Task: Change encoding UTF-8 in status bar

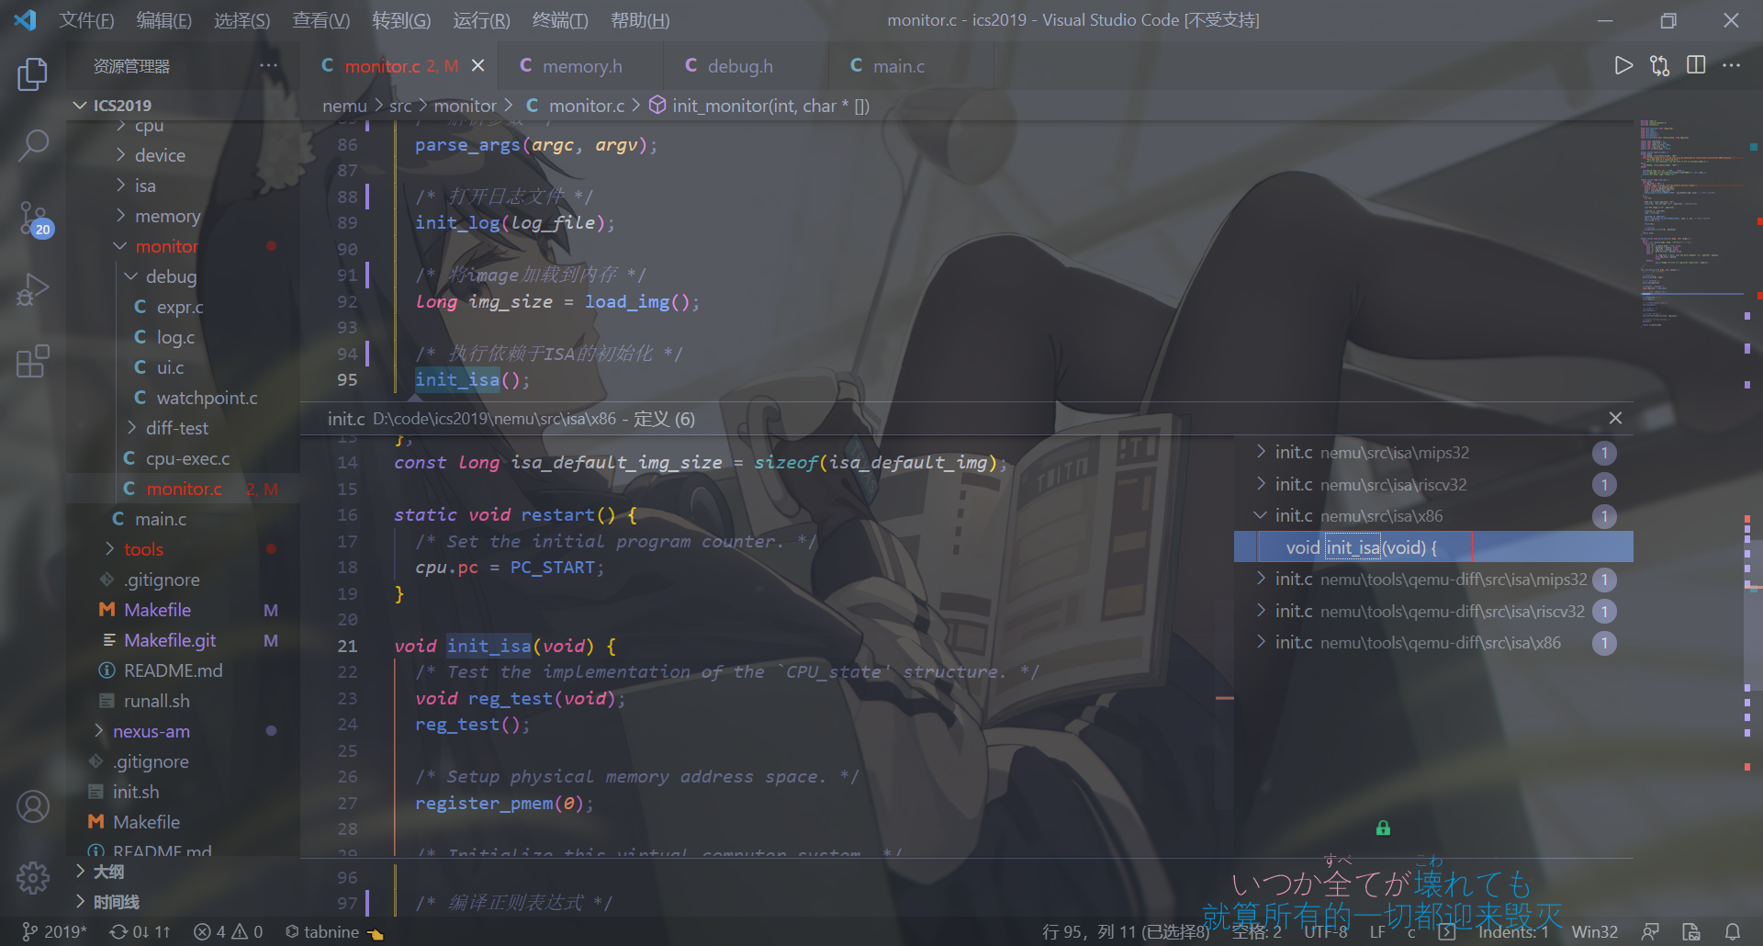Action: pos(1325,931)
